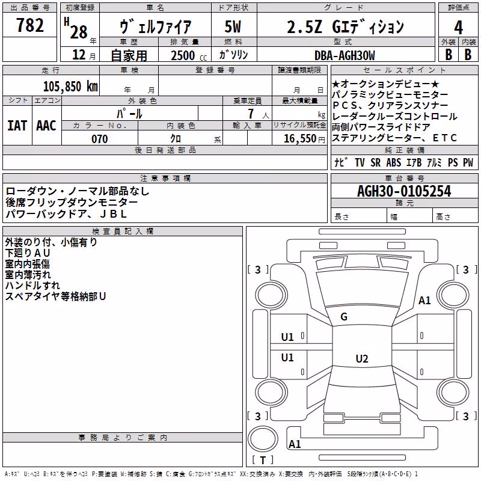Select PW power window label
The image size is (481, 481).
468,162
